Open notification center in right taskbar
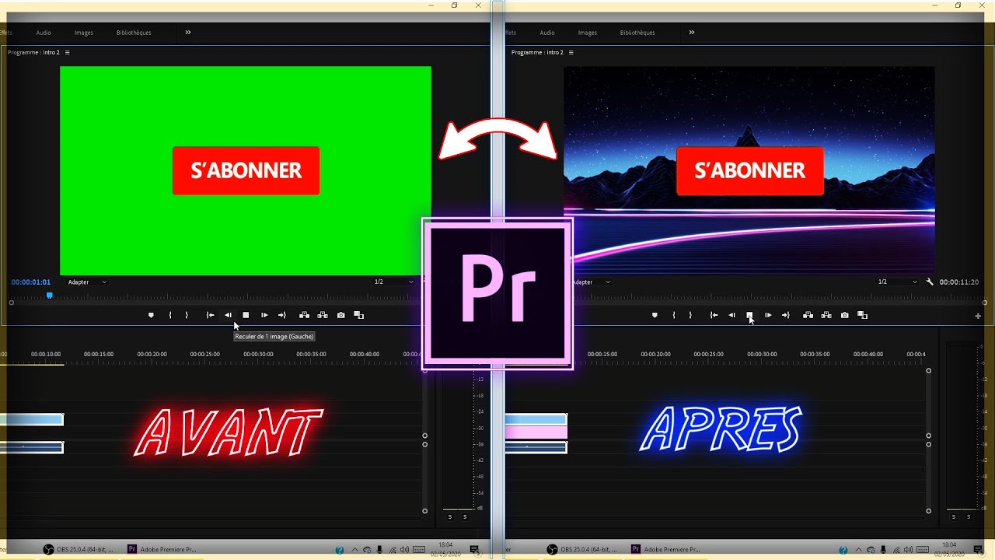The image size is (995, 560). [x=978, y=550]
